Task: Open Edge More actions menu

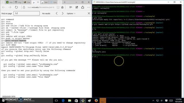Action: 89,7
